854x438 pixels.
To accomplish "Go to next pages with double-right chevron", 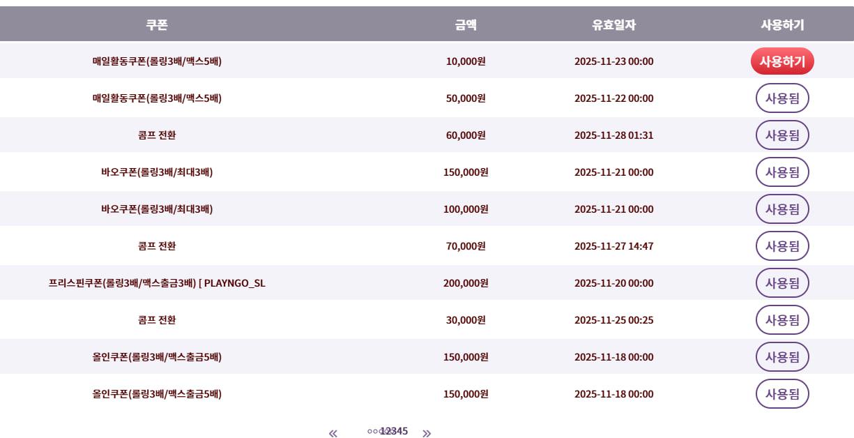I will (x=427, y=433).
